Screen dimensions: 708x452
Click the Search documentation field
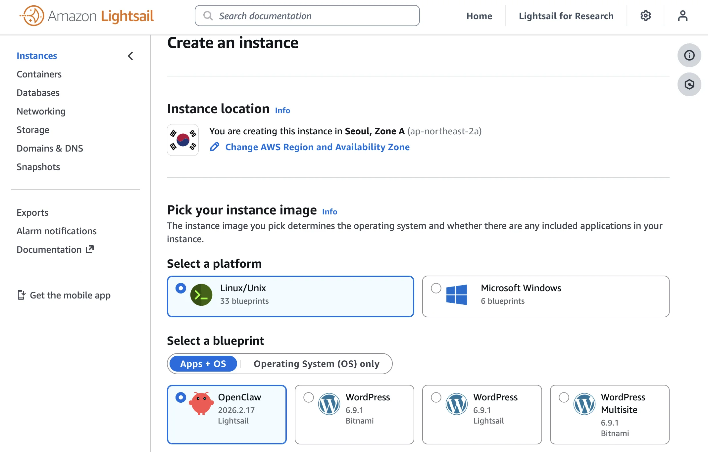307,16
